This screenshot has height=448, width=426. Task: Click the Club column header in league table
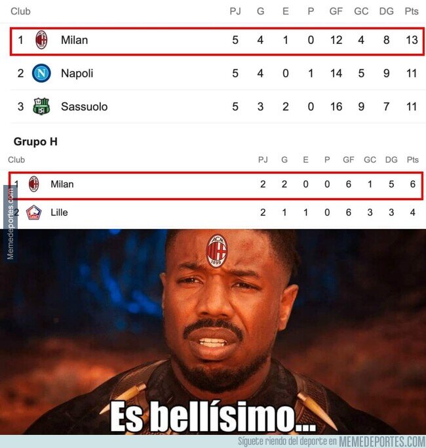point(20,11)
